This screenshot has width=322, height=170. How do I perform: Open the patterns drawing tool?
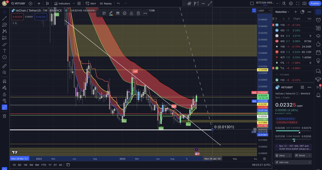tap(5, 31)
